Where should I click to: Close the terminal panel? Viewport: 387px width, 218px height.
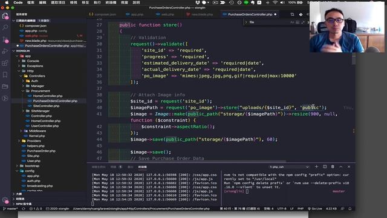click(x=349, y=167)
